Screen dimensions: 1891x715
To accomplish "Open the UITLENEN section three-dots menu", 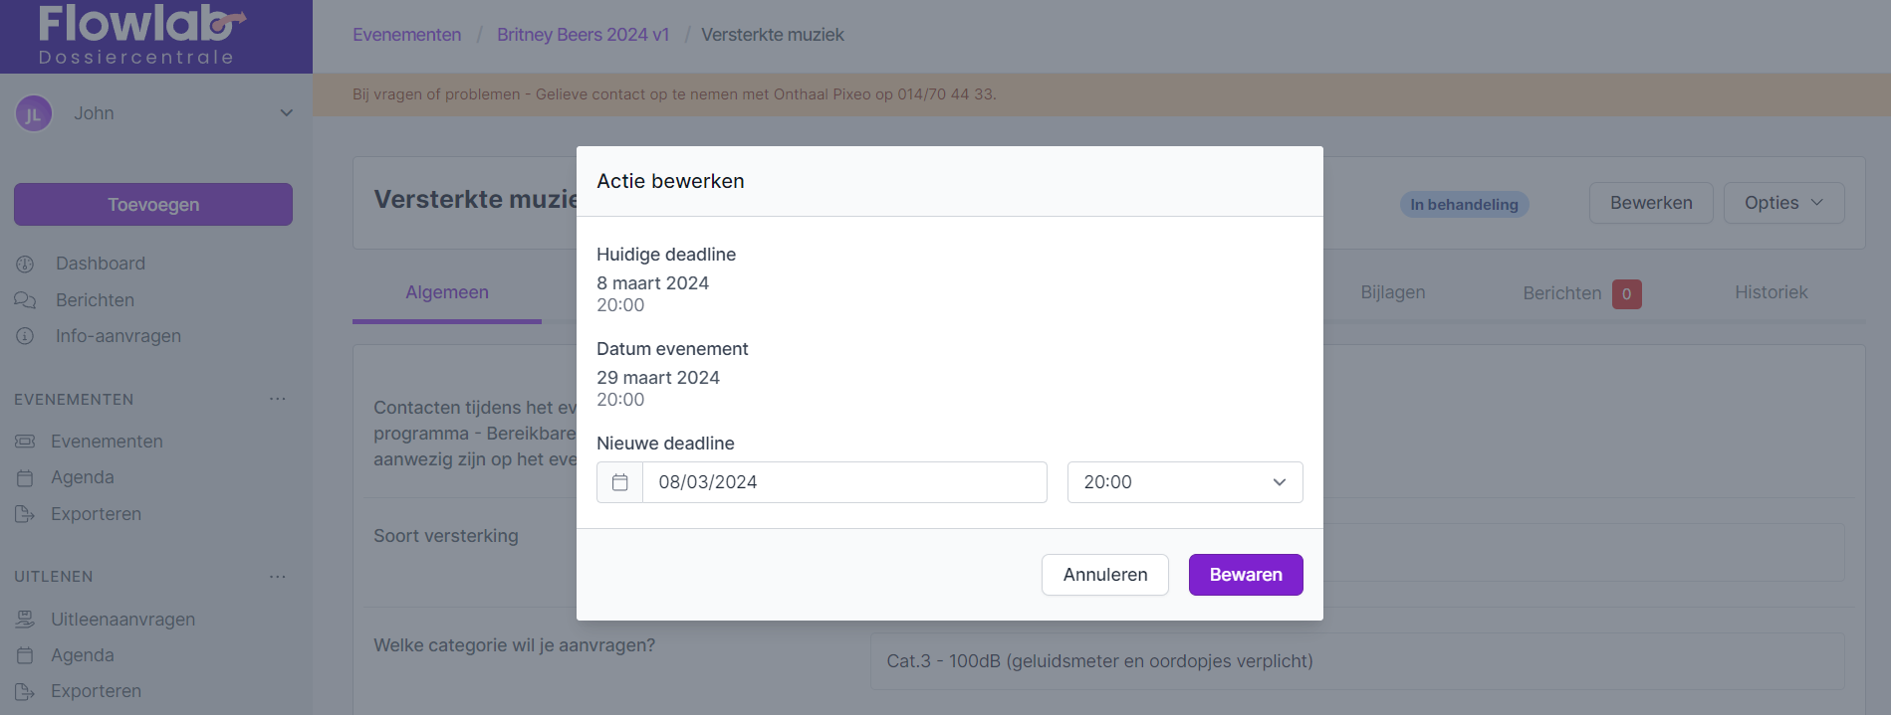I will 277,577.
